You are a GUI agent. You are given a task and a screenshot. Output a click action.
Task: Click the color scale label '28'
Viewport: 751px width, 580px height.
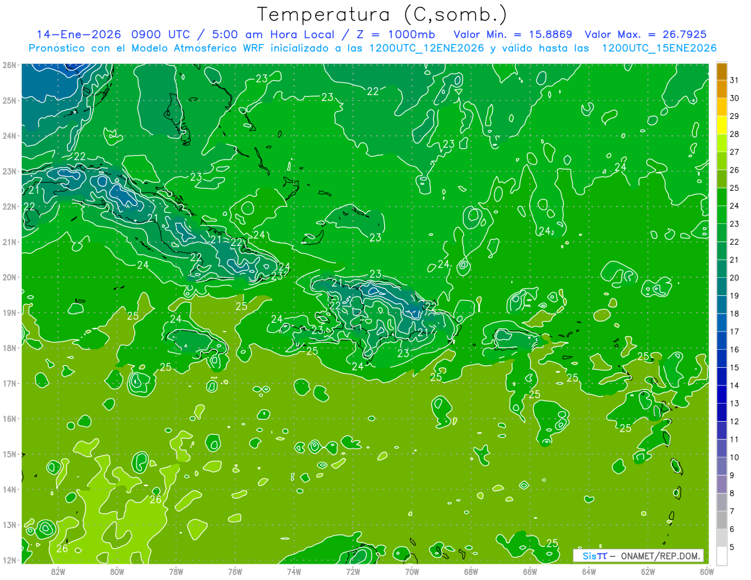point(735,134)
